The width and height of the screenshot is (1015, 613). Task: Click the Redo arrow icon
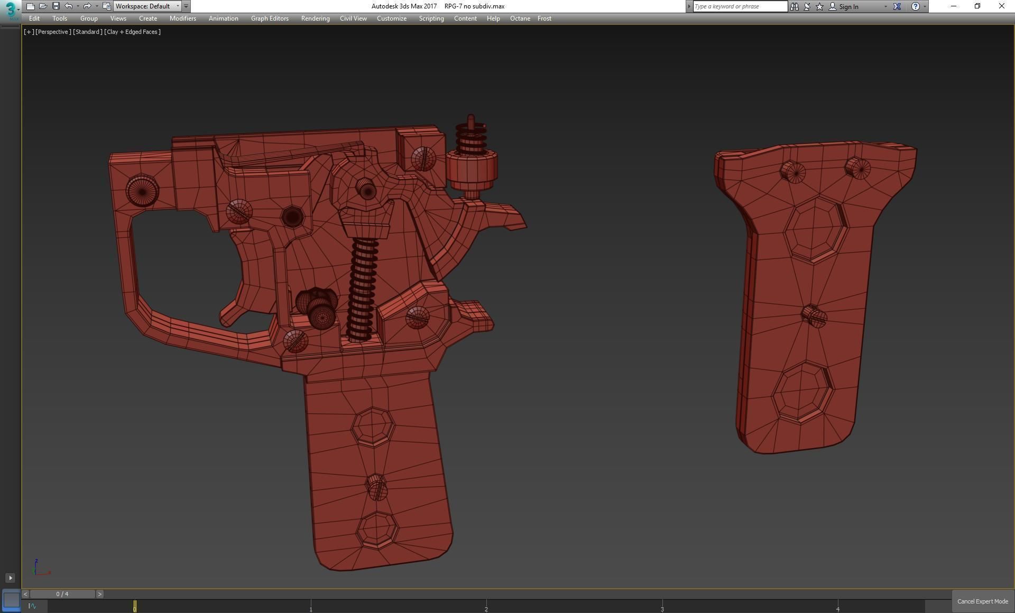point(87,6)
